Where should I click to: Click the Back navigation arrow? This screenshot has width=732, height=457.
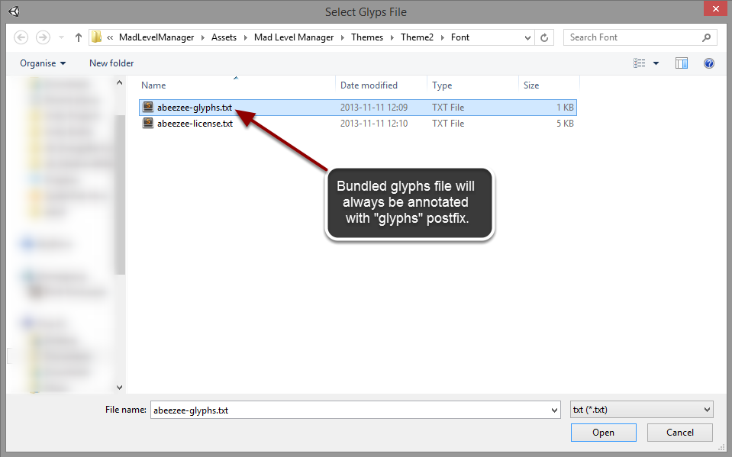click(21, 37)
